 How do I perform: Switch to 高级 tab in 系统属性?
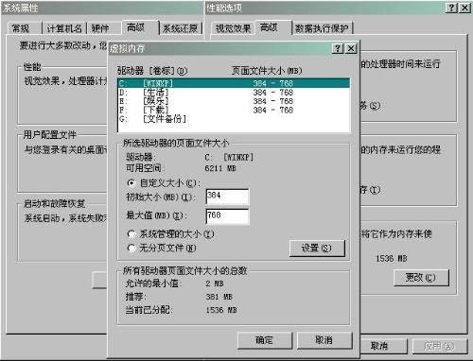click(x=139, y=27)
